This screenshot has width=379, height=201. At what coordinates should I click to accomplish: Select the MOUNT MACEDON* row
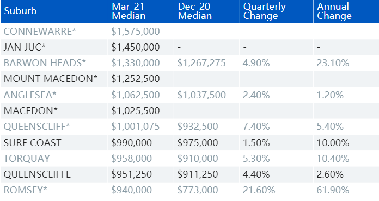(189, 79)
